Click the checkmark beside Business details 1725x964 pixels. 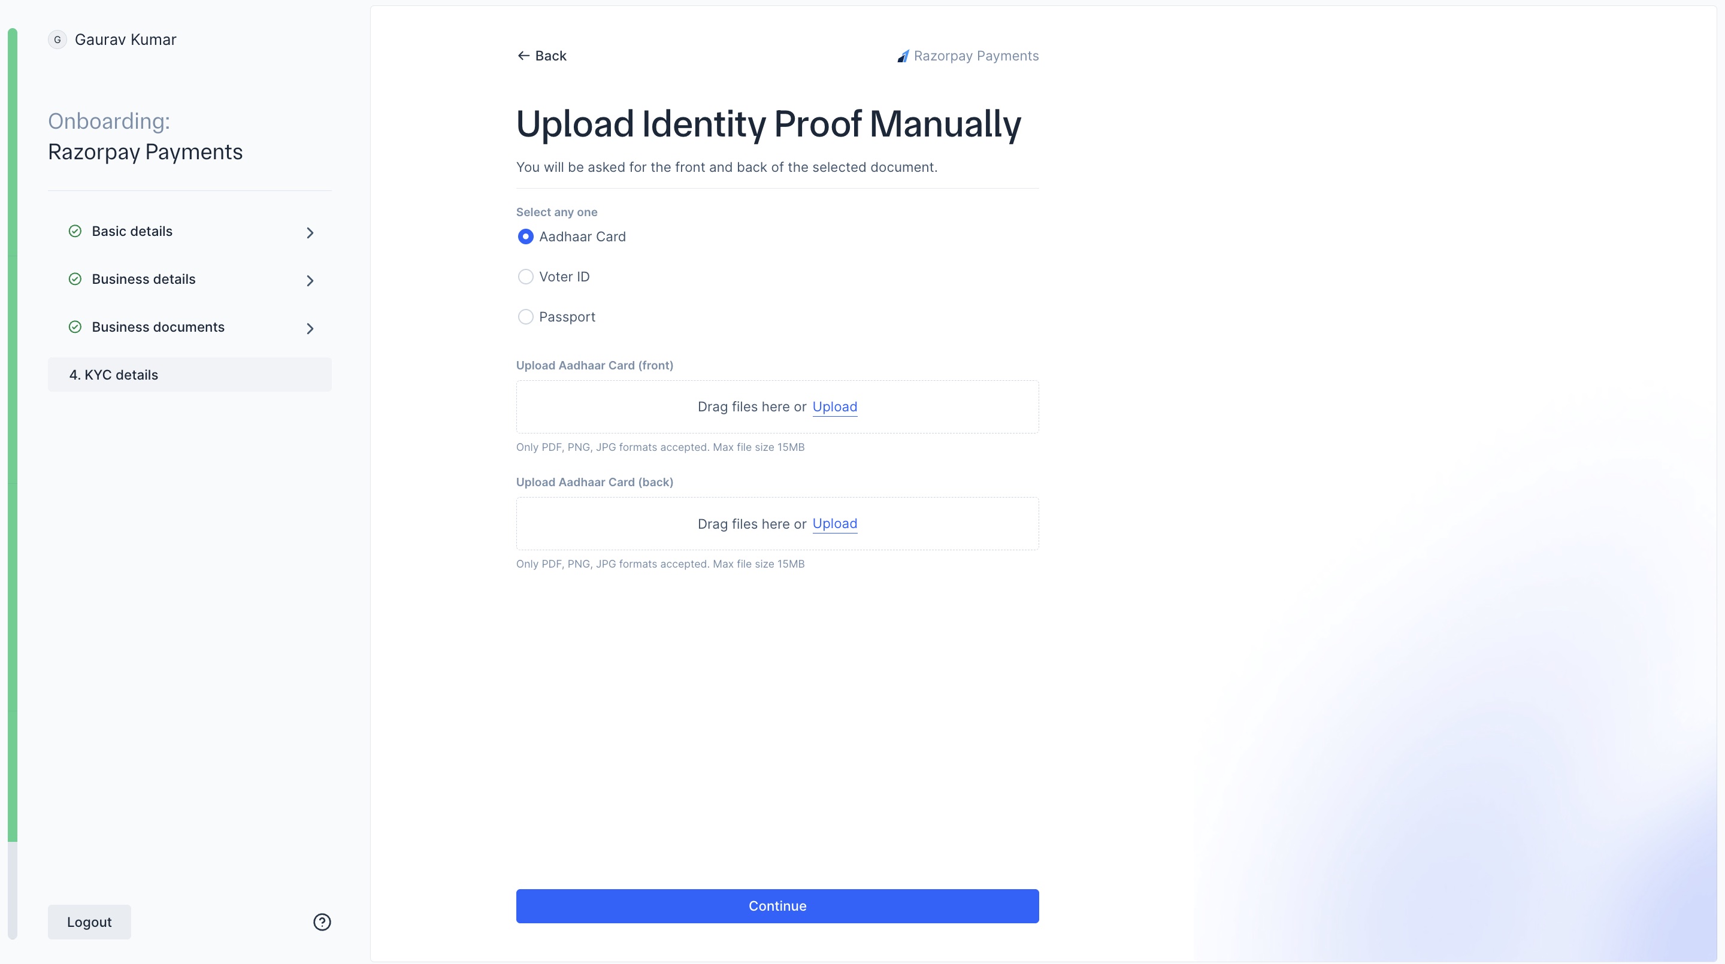75,279
